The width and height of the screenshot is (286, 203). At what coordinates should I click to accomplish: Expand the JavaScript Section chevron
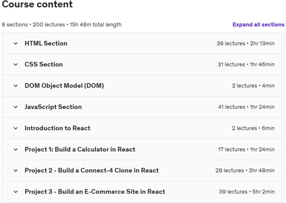point(16,107)
